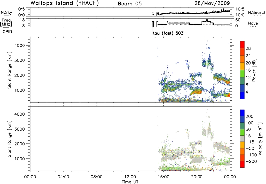
Task: Click the '28' value on the power scale
Action: click(x=248, y=48)
